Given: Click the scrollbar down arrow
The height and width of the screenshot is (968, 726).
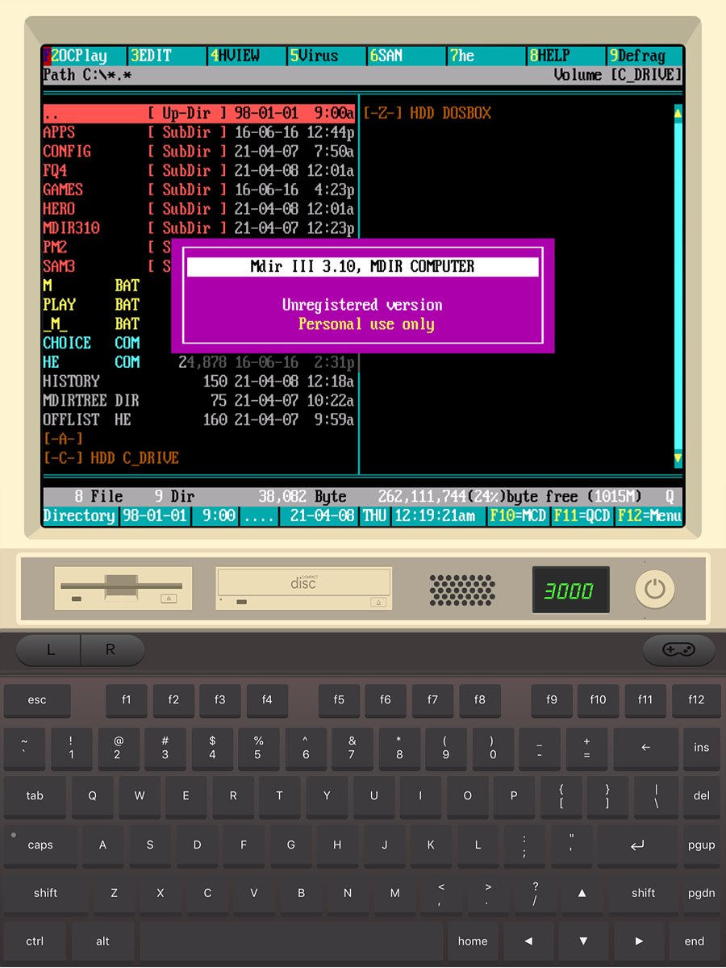Looking at the screenshot, I should [678, 459].
